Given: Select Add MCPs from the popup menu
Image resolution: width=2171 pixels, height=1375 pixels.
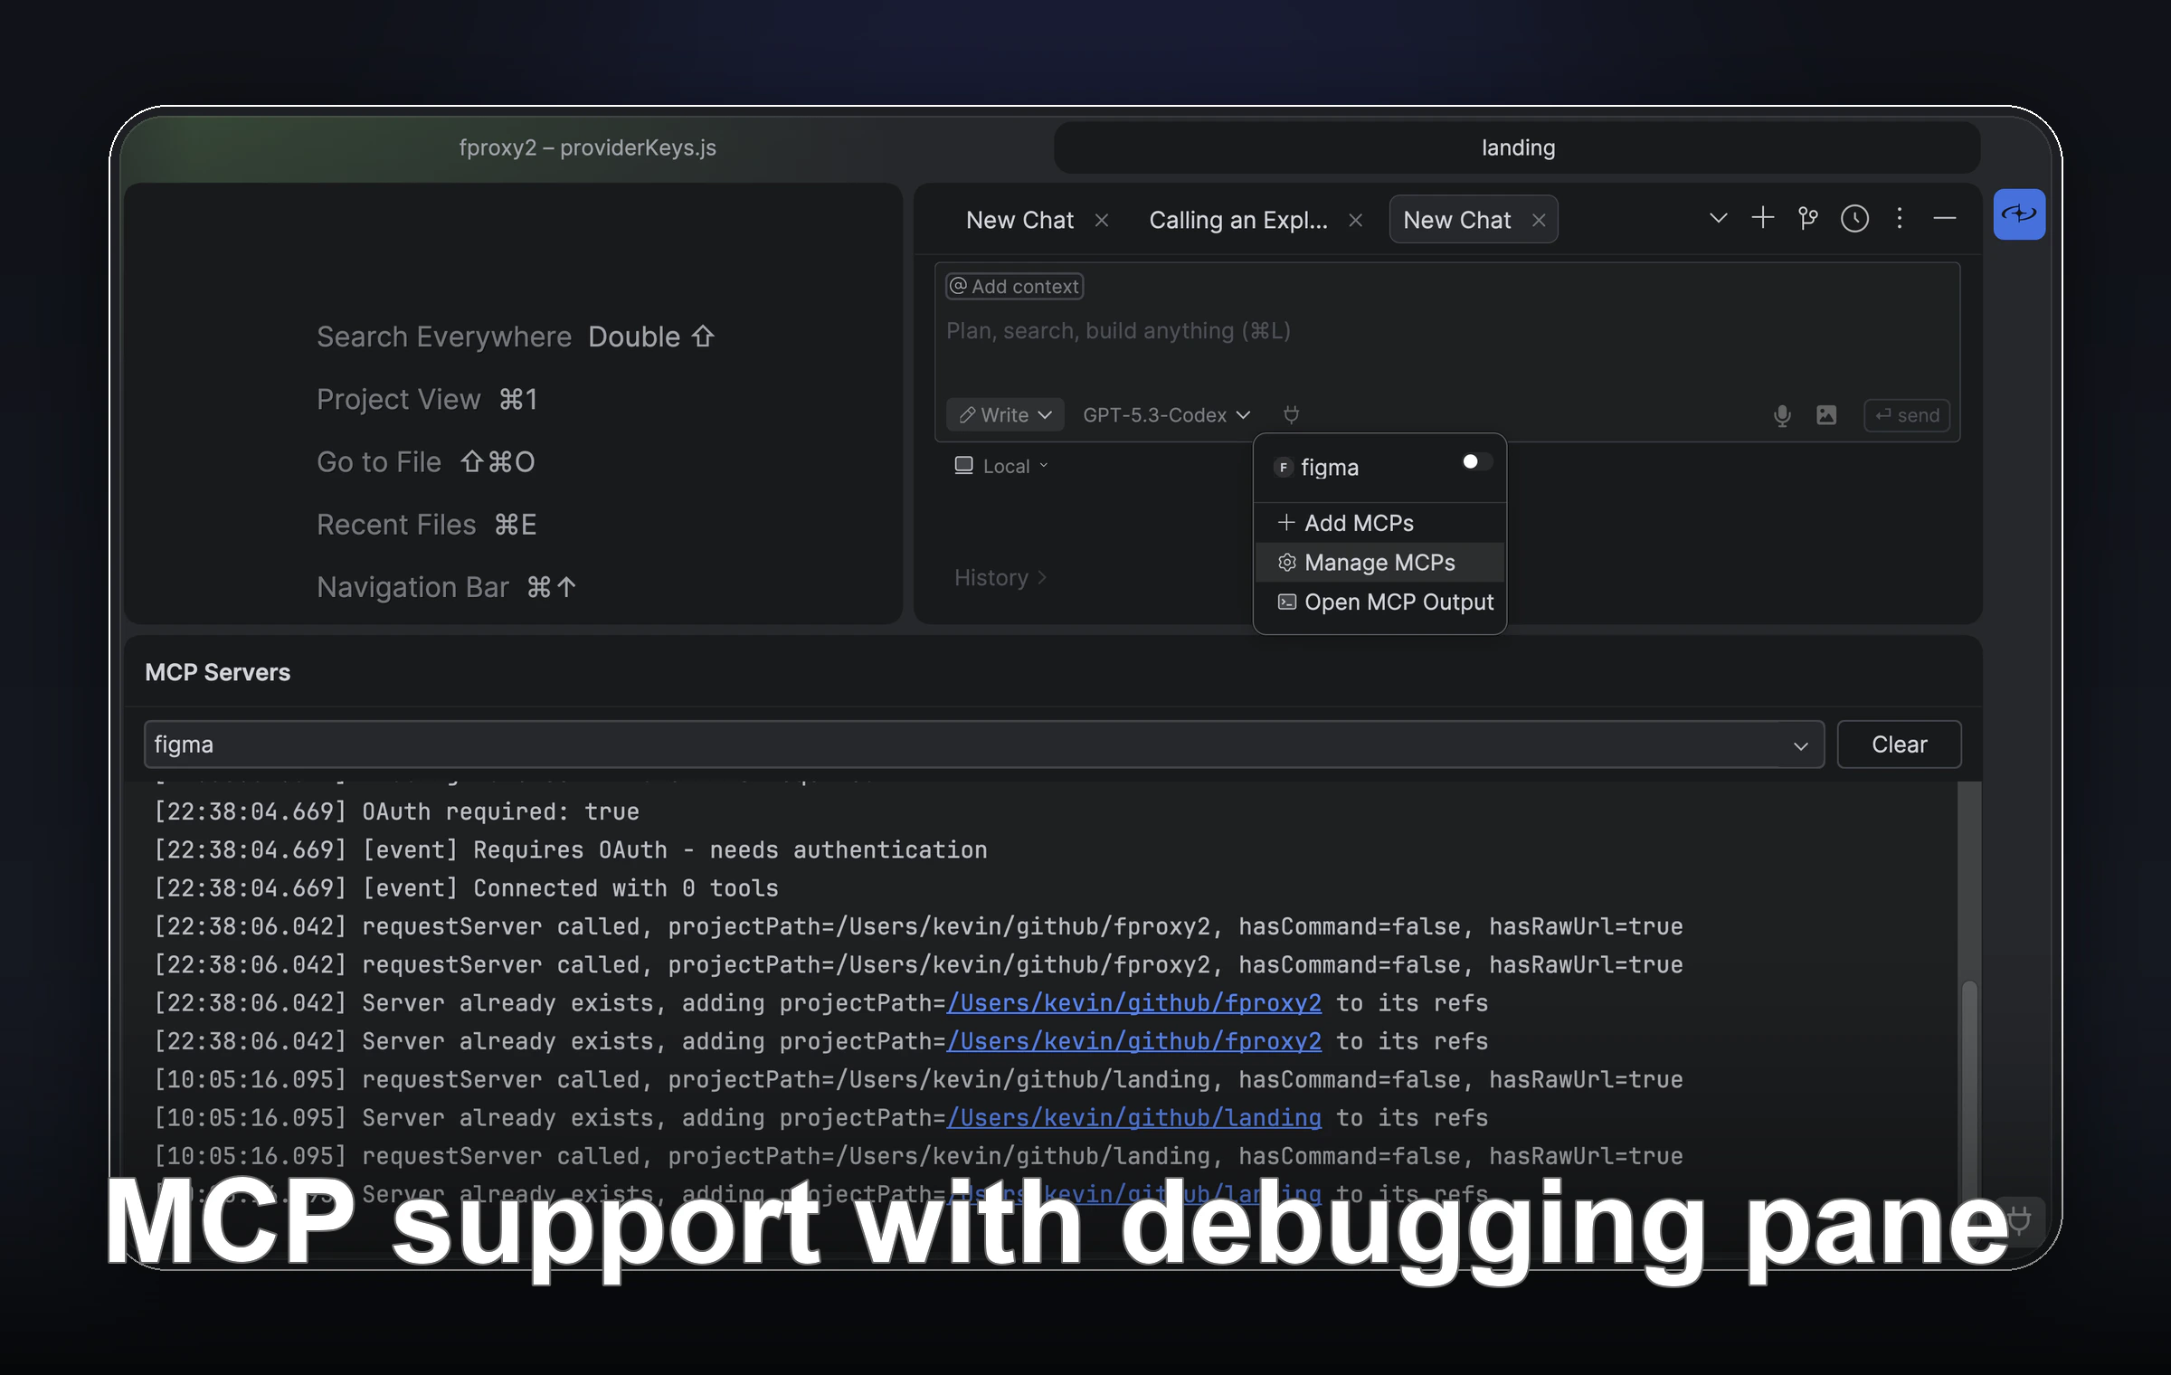Looking at the screenshot, I should (1379, 523).
